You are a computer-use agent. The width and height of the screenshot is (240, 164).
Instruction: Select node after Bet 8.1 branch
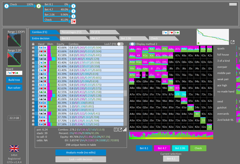(73, 6)
